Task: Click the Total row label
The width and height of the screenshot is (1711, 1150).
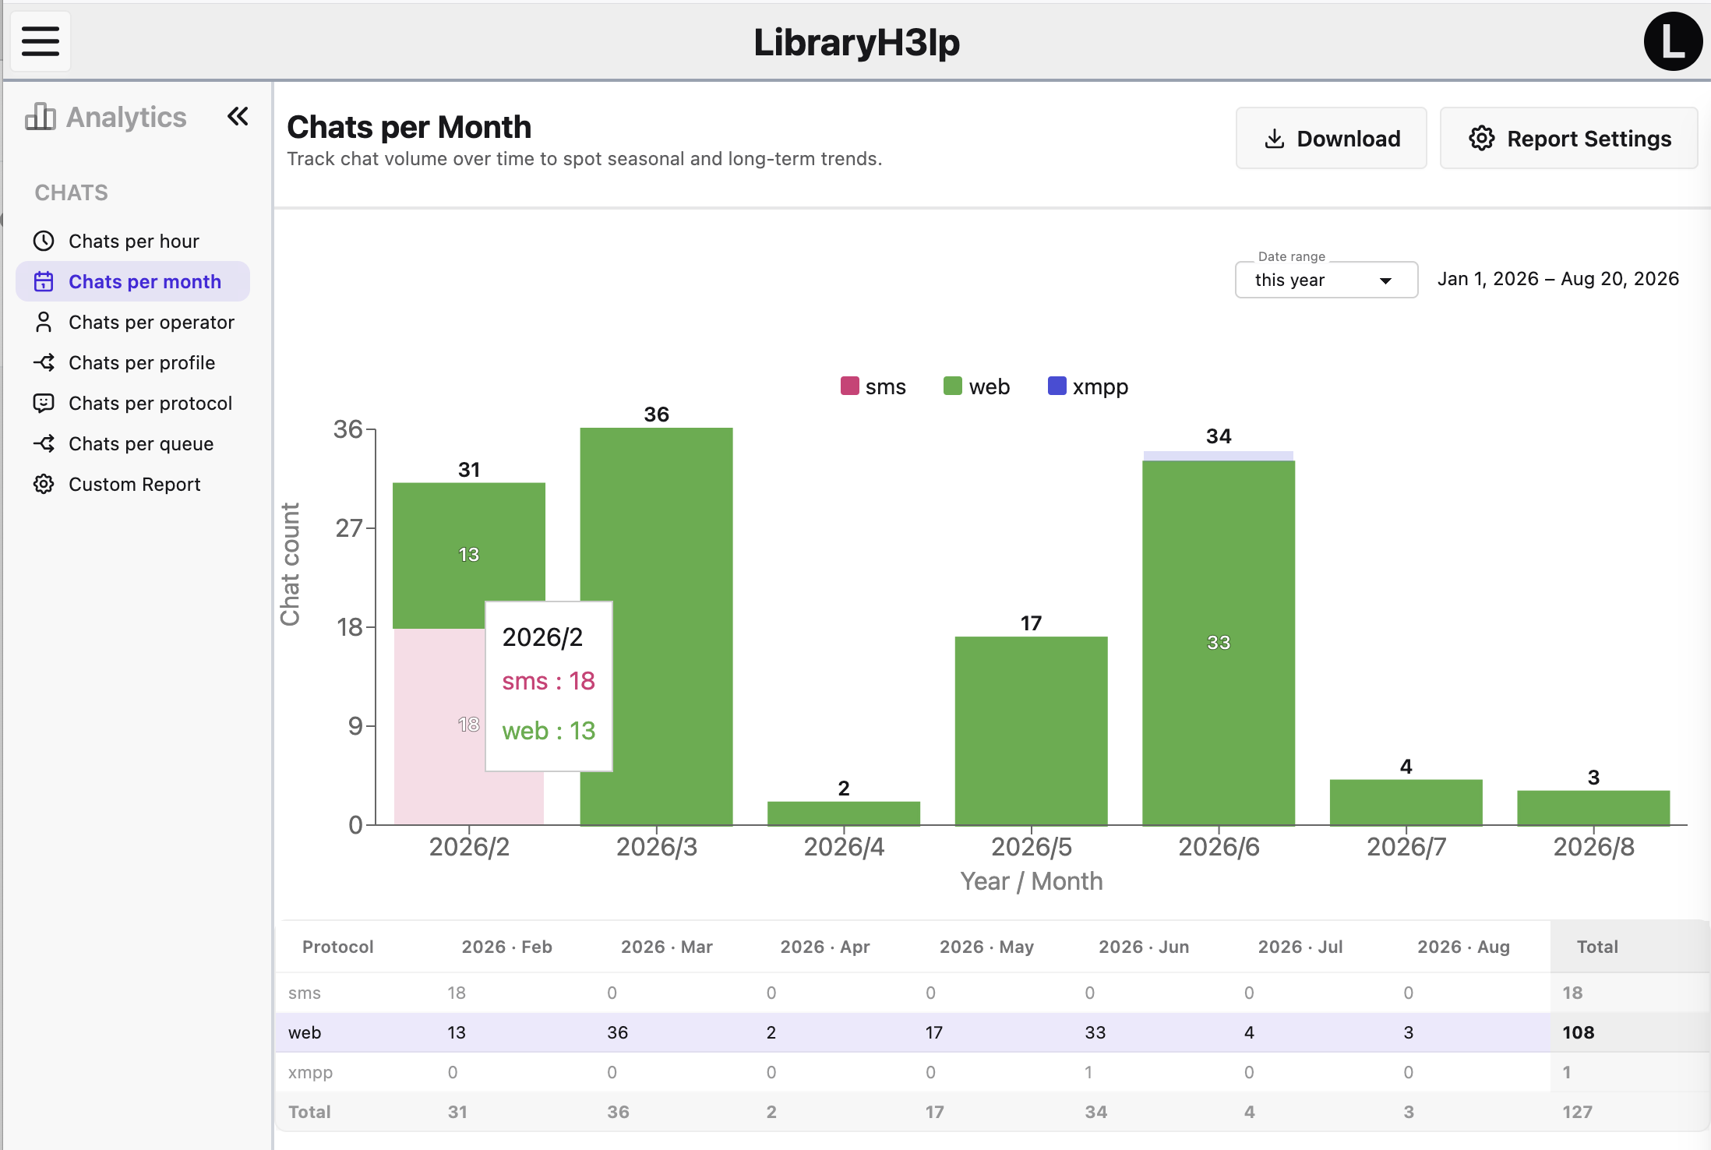Action: pos(309,1112)
